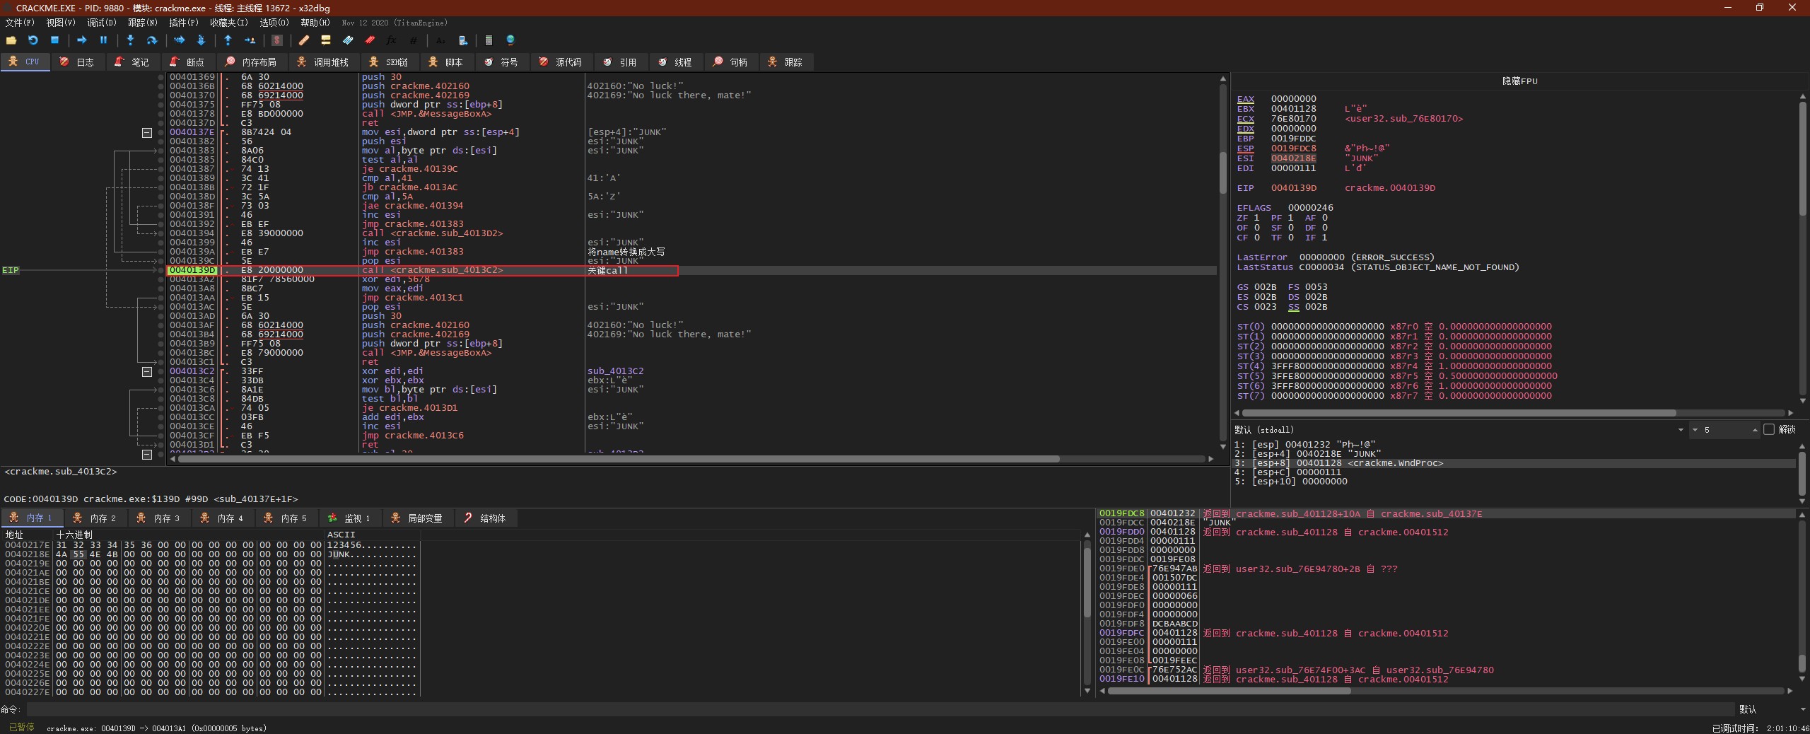Click the command input field
Viewport: 1810px width, 734px height.
pyautogui.click(x=877, y=709)
